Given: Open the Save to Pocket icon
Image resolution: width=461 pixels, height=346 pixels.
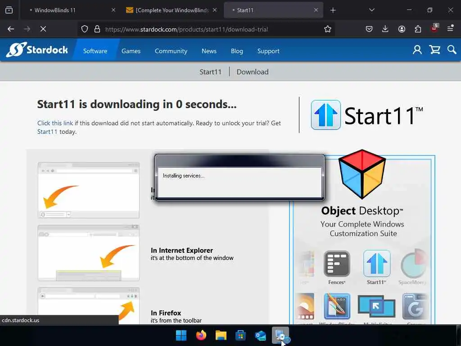Looking at the screenshot, I should tap(369, 29).
